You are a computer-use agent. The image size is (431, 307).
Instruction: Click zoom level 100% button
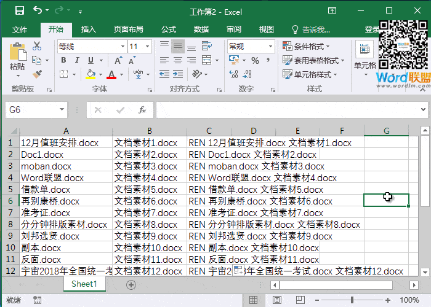(x=409, y=300)
